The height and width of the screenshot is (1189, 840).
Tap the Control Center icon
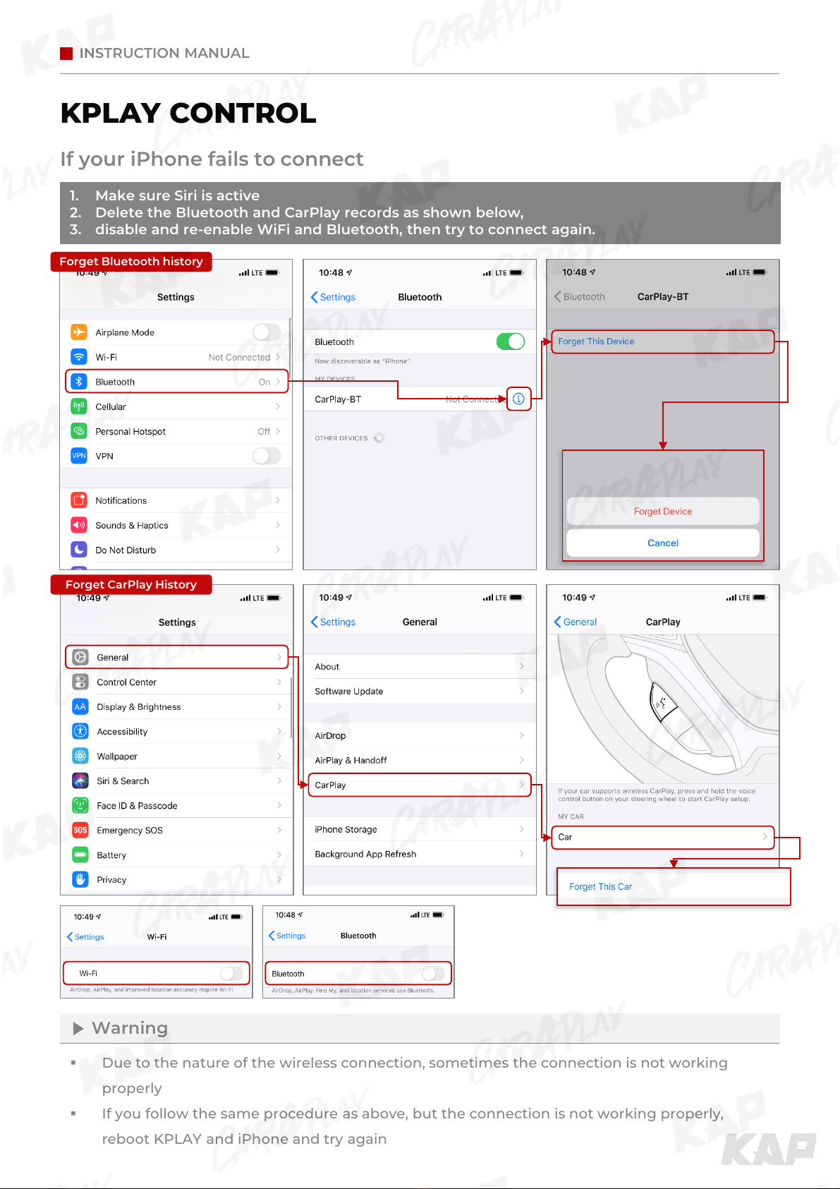point(80,682)
